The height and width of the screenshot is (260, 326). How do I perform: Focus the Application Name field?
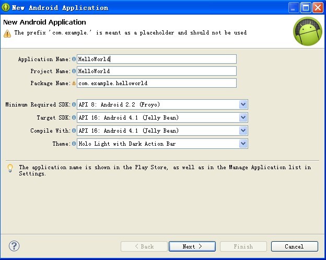(157, 59)
